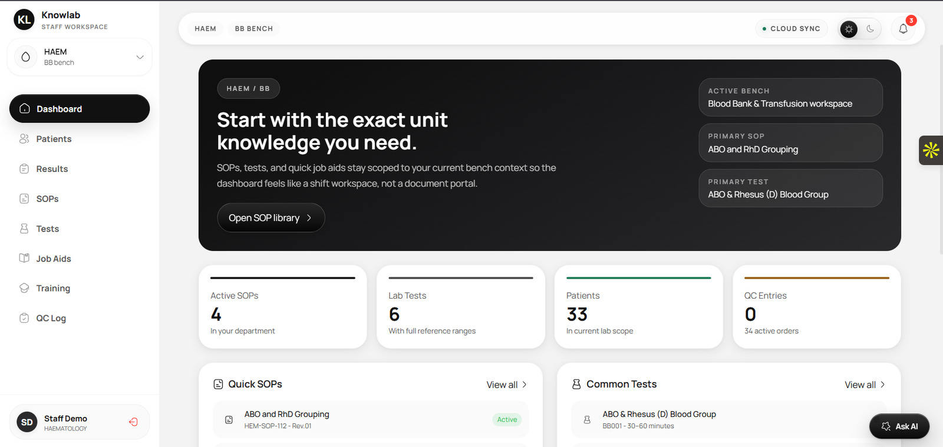This screenshot has height=447, width=943.
Task: Click document icon in ABO RhD Grouping row
Action: [x=229, y=420]
